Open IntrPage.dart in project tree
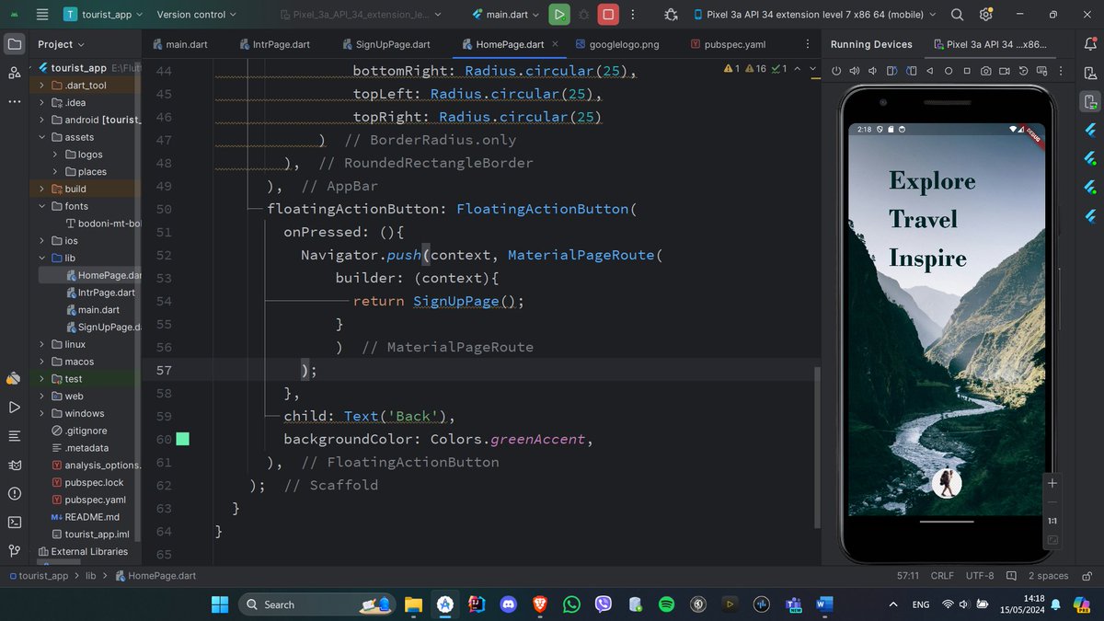 pos(100,293)
